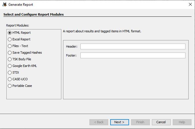This screenshot has width=195, height=129.
Task: Select the HTML Report radio button
Action: coord(10,33)
